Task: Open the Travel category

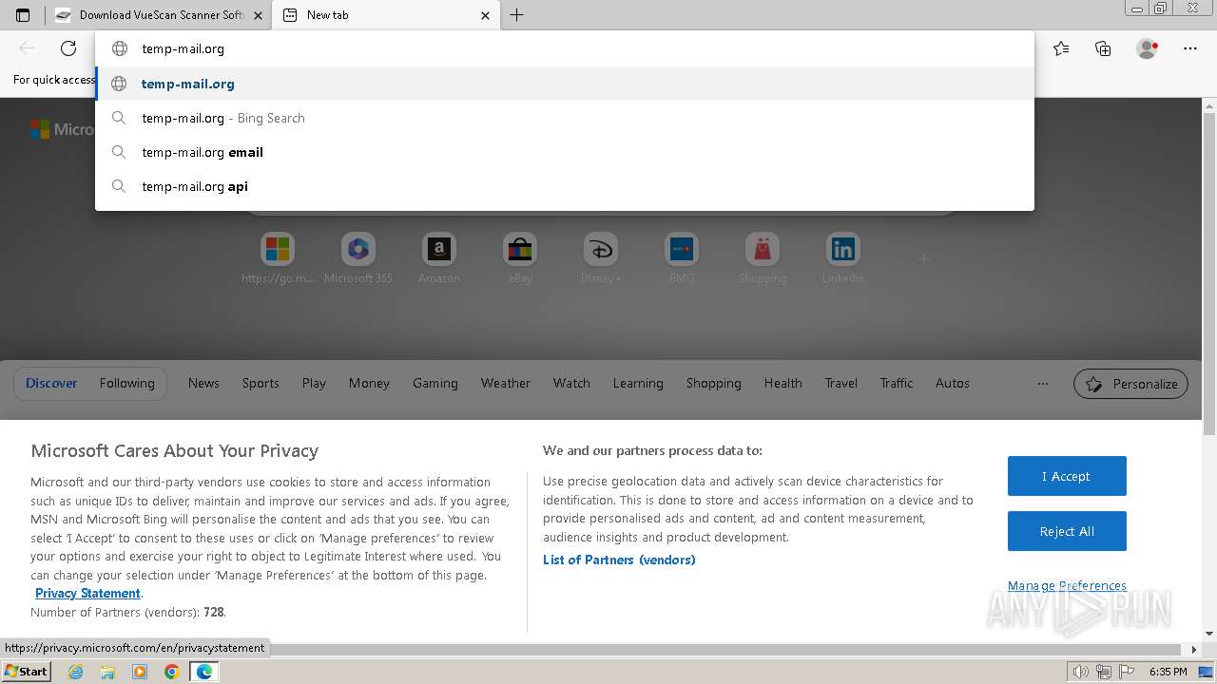Action: (x=841, y=383)
